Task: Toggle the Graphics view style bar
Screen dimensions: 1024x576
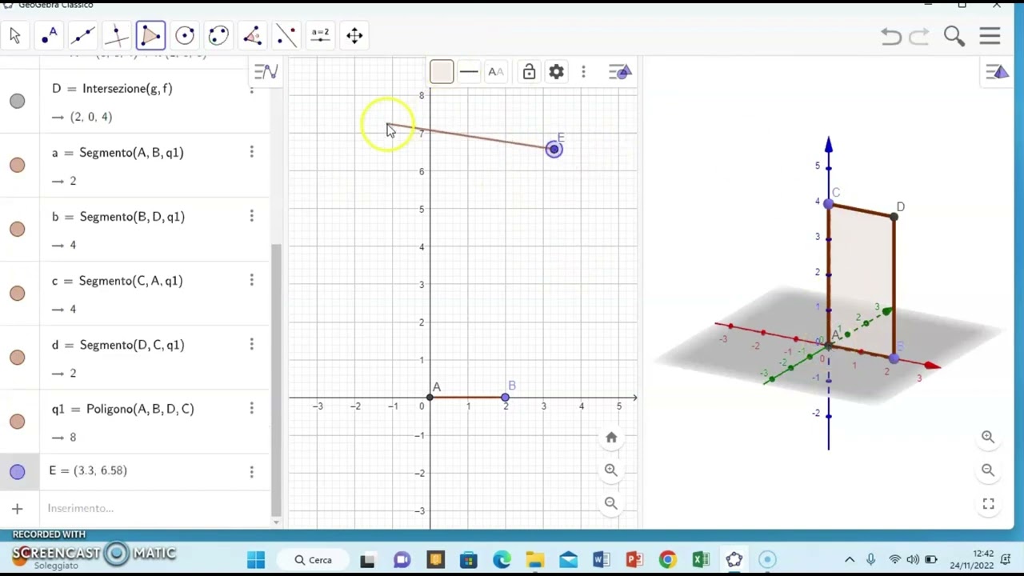Action: click(x=621, y=72)
